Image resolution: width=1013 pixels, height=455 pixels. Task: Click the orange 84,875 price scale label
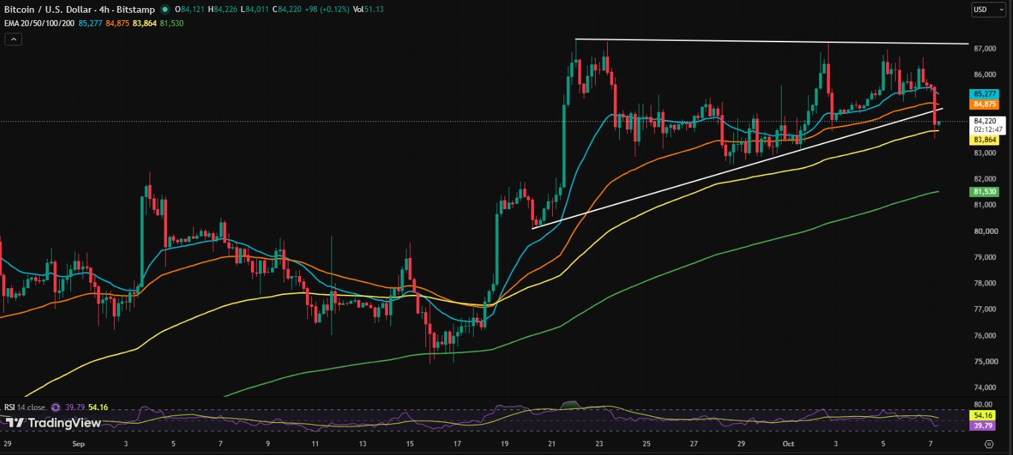pos(985,105)
